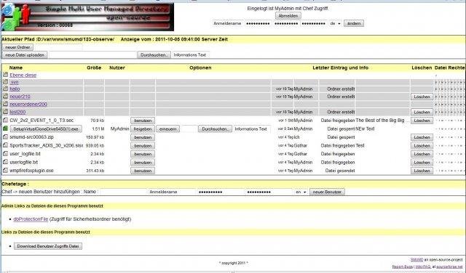The width and height of the screenshot is (466, 273).
Task: Click freigeben for the SetupVirtualCloneDrive file
Action: (143, 129)
